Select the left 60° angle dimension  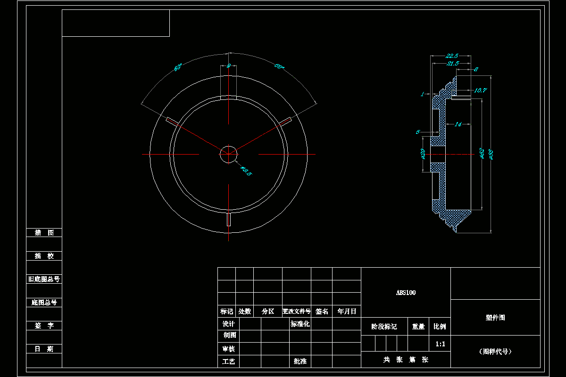[x=178, y=68]
